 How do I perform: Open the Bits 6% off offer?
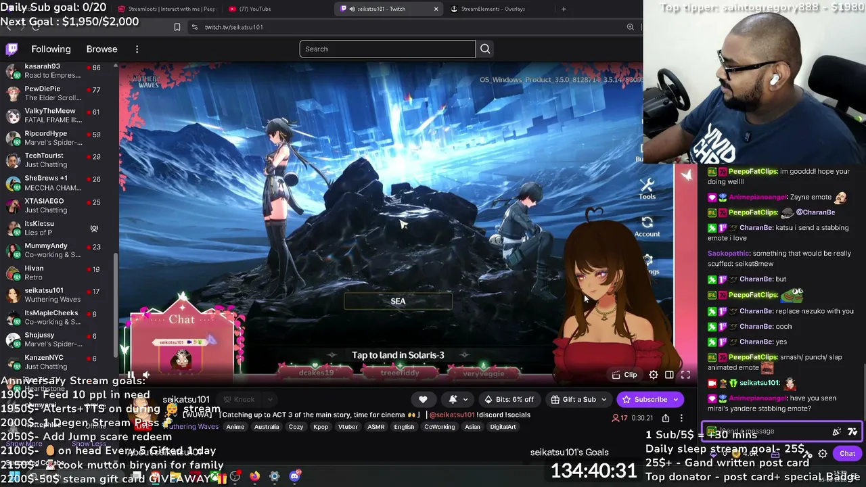[x=509, y=399]
